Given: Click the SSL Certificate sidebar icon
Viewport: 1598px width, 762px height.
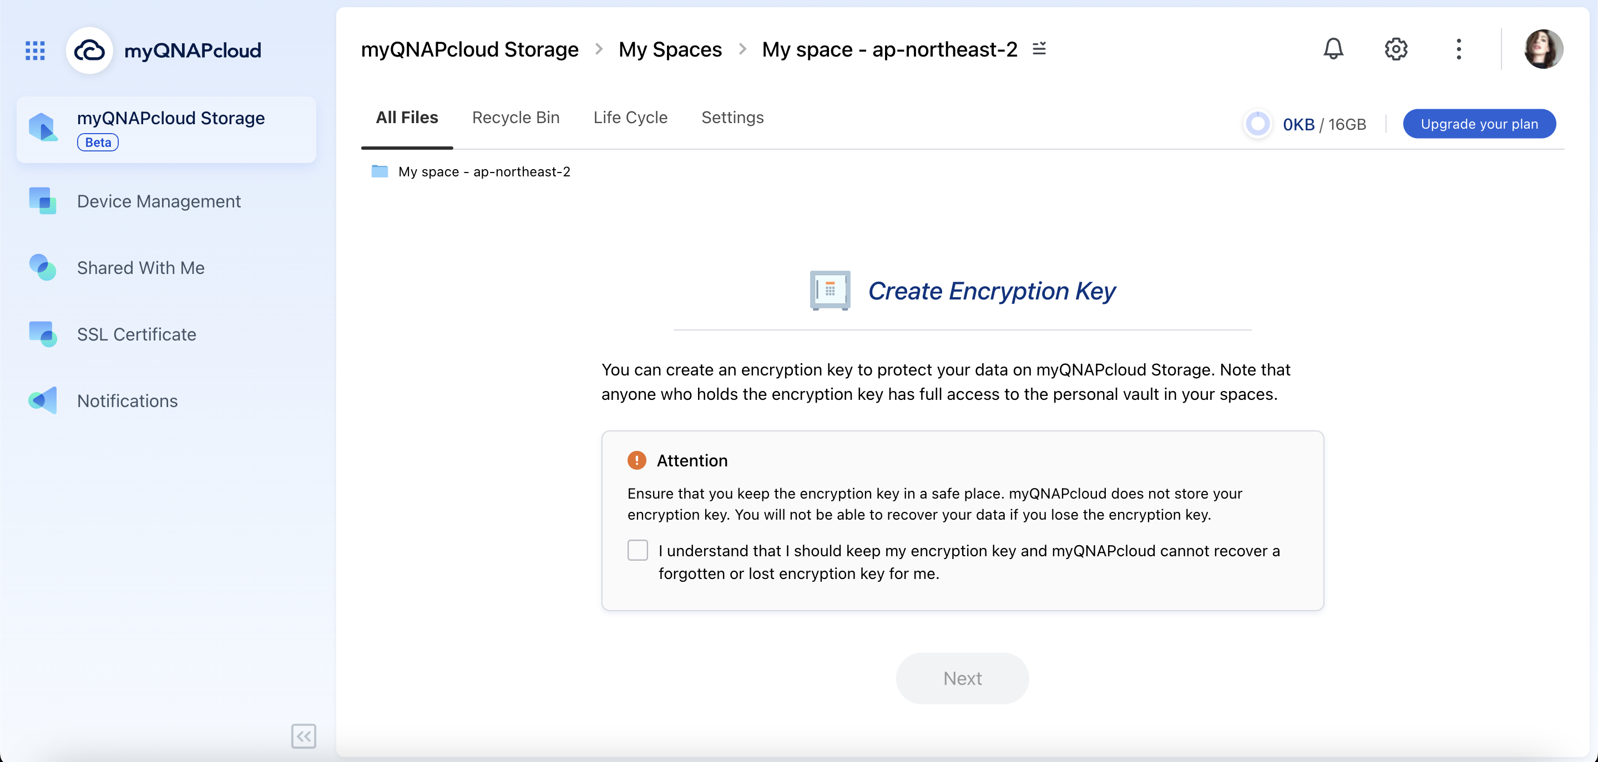Looking at the screenshot, I should [x=43, y=334].
